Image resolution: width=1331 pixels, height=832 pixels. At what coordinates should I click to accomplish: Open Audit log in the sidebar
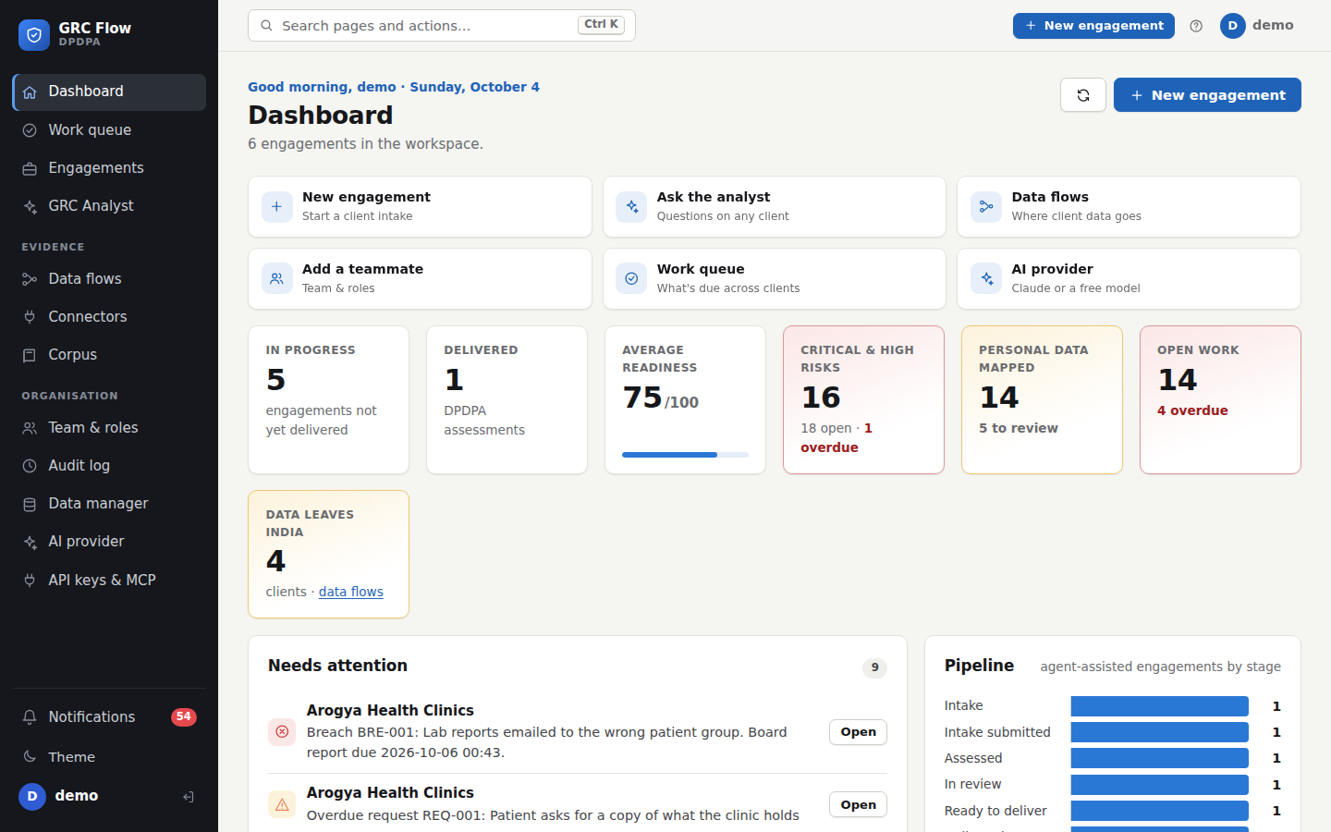tap(109, 466)
